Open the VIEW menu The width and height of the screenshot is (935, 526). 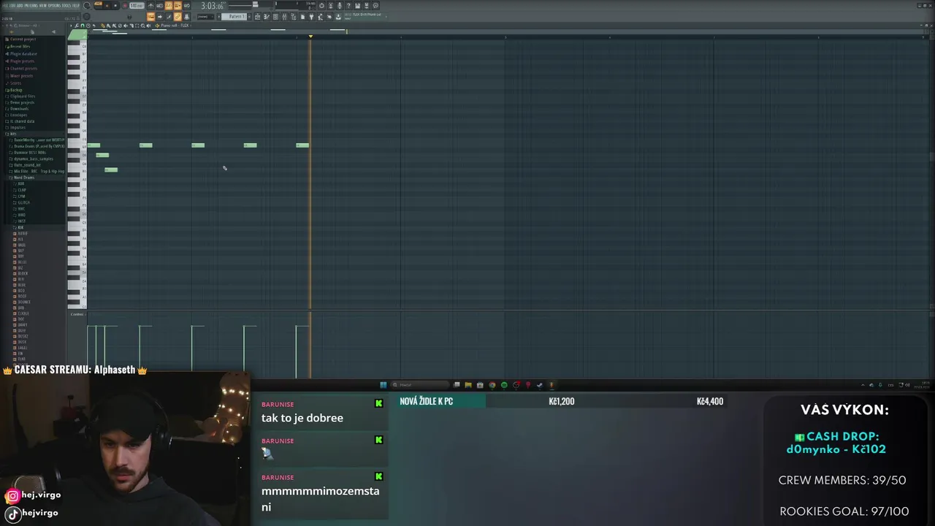pyautogui.click(x=43, y=5)
